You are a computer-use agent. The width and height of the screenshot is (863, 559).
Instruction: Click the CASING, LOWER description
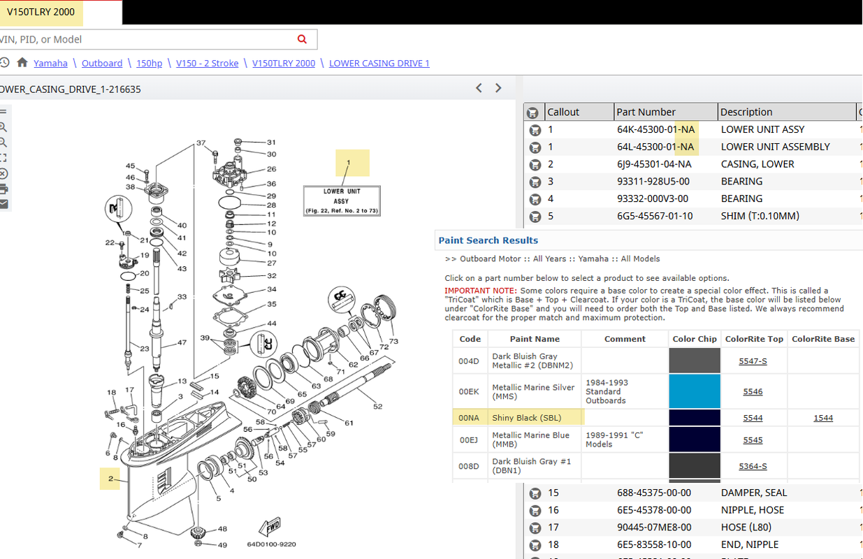pos(757,165)
